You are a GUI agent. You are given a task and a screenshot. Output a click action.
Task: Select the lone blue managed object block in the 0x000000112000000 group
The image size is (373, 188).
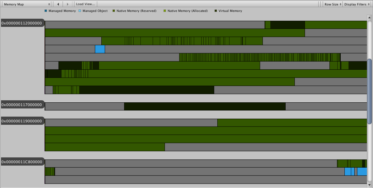[100, 49]
